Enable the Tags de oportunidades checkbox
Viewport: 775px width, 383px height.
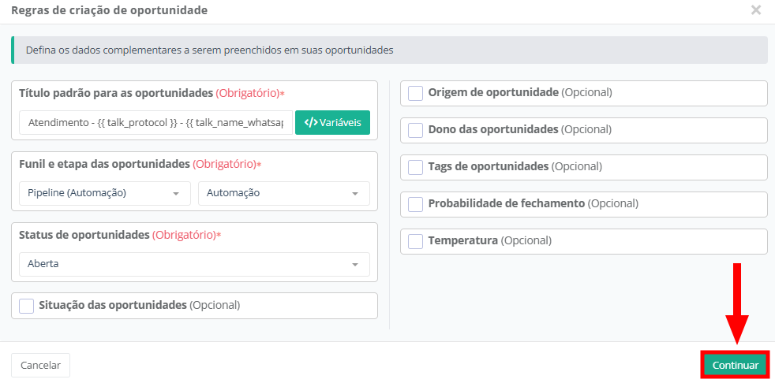click(416, 167)
